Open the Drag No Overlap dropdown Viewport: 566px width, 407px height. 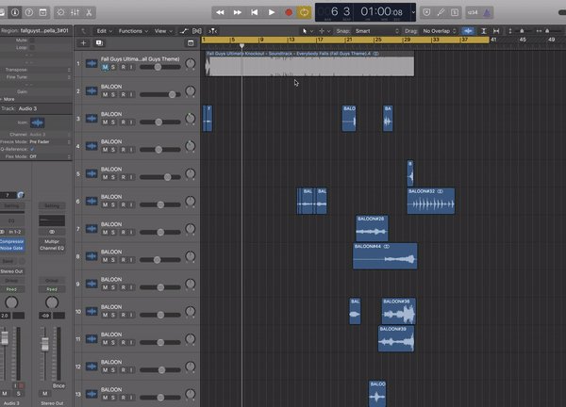(439, 31)
